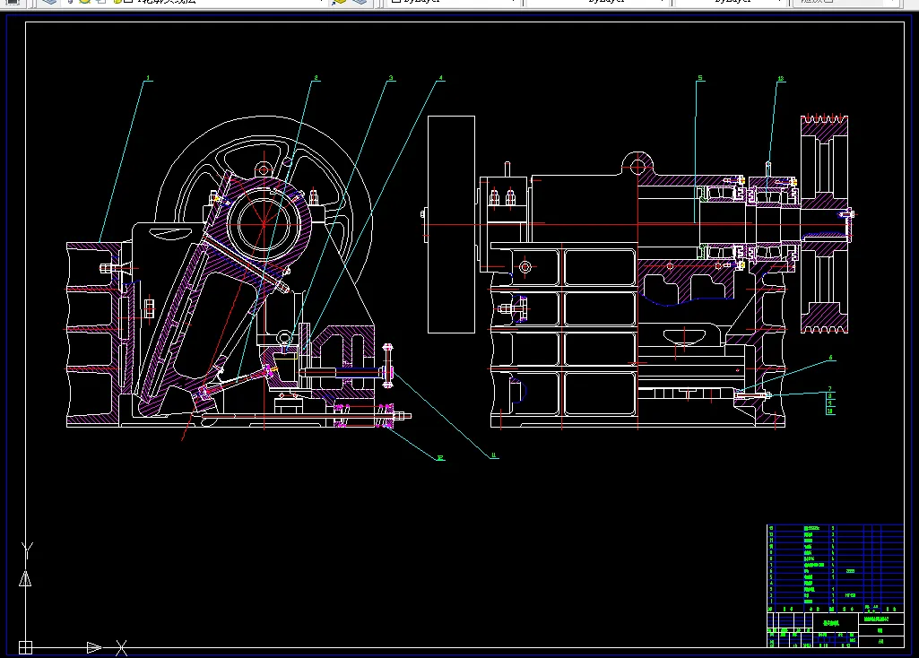
Task: Click the UCS Y-axis marker
Action: click(27, 550)
